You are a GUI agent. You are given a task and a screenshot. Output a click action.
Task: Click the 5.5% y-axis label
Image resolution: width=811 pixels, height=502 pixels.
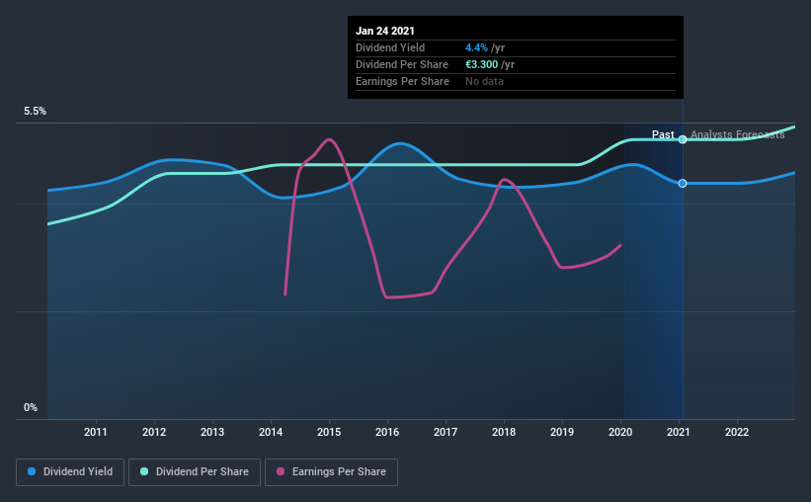pos(35,112)
